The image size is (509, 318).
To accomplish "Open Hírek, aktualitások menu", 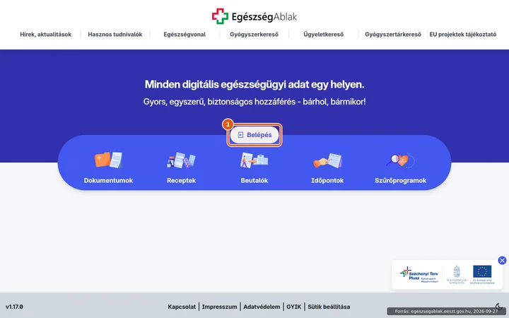I will [46, 35].
